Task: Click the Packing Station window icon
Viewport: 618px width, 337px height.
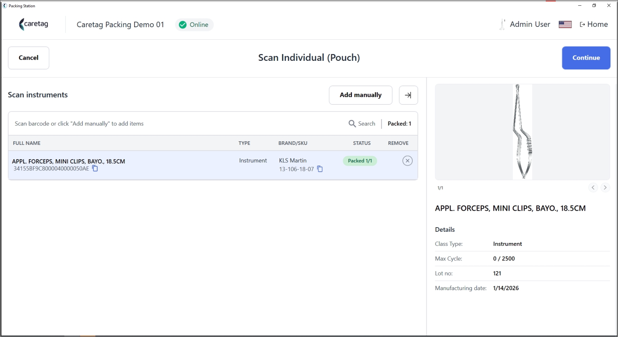Action: tap(5, 6)
